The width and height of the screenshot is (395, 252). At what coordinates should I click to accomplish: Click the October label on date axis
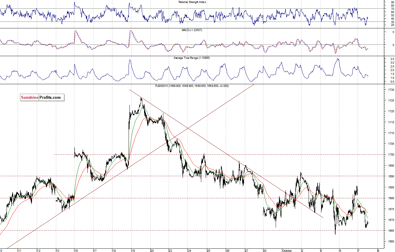click(287, 250)
